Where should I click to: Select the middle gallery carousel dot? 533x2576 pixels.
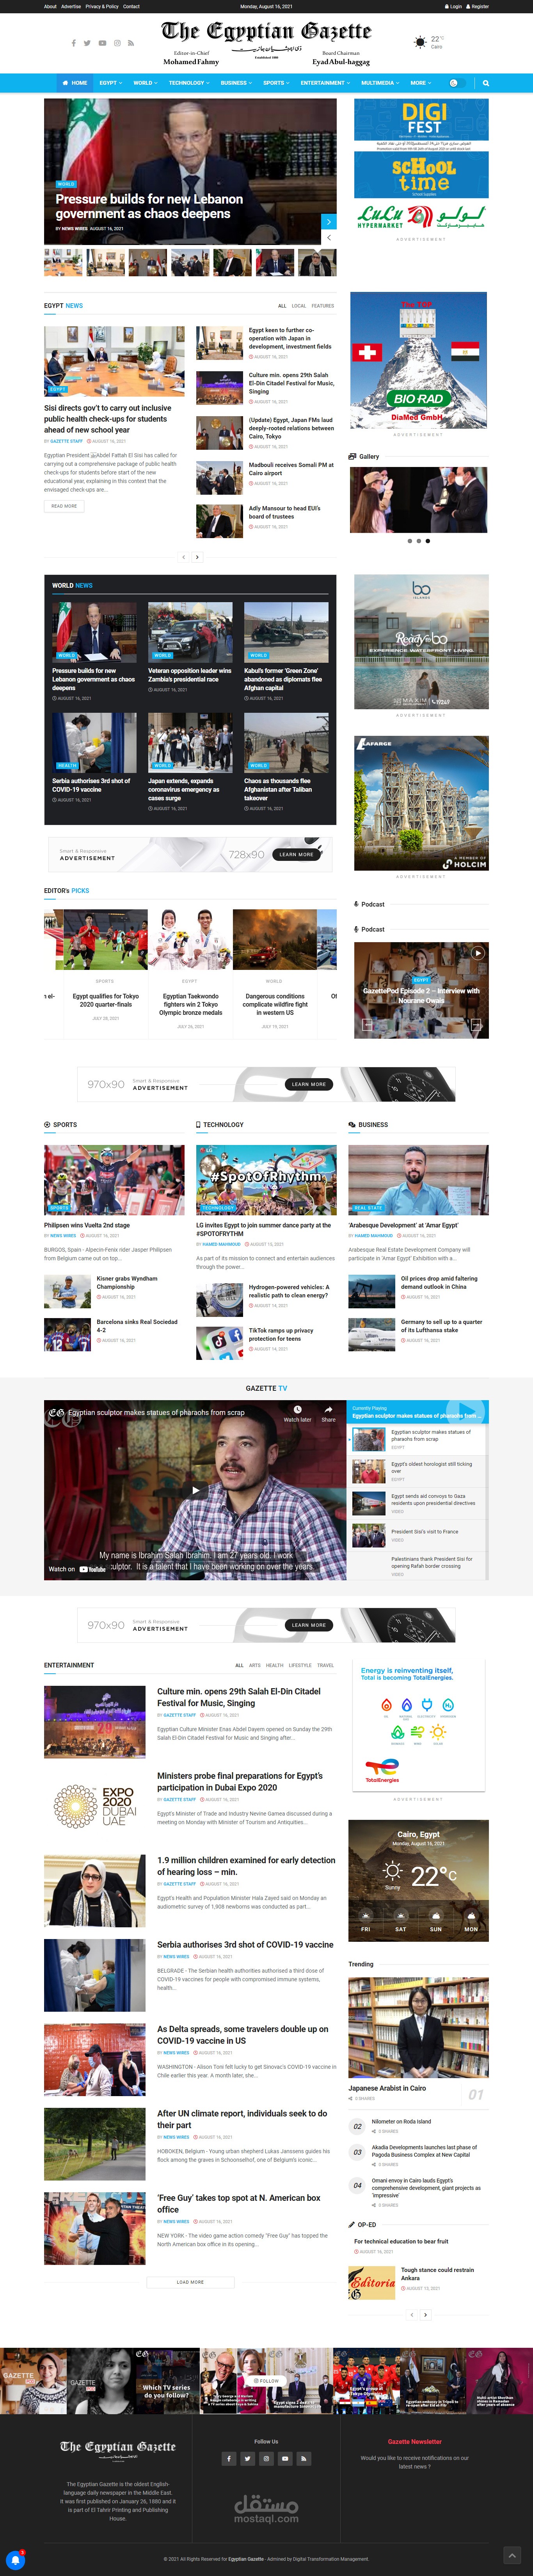coord(419,541)
